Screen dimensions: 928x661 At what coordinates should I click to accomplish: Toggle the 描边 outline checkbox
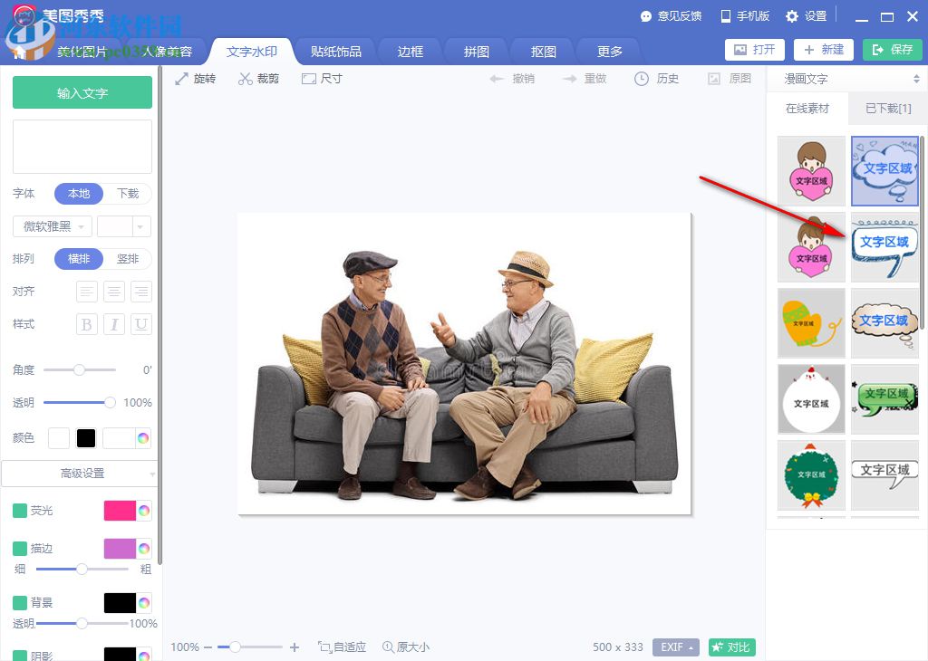pos(21,549)
